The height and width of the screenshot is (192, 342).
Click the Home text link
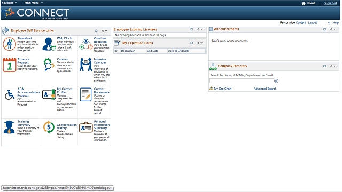tap(311, 3)
